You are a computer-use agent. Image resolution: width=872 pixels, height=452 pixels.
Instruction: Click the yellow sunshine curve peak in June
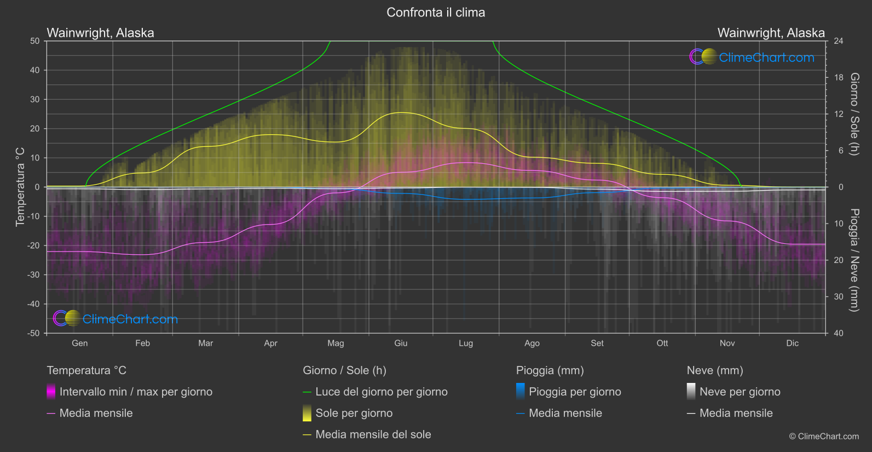coord(402,113)
